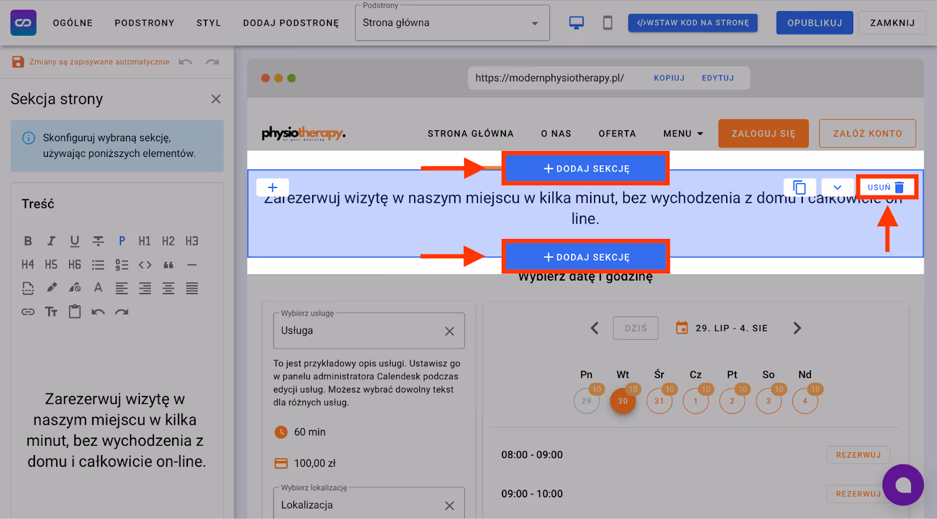Image resolution: width=937 pixels, height=519 pixels.
Task: Insert a blockquote with the quote icon
Action: click(169, 265)
